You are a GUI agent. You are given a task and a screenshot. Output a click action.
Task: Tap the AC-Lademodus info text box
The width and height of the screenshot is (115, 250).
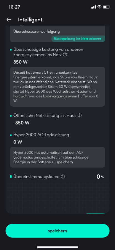point(57,157)
